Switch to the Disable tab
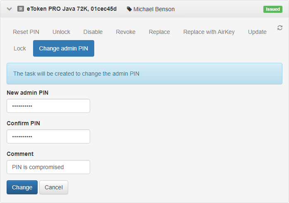289x203 pixels. 93,32
